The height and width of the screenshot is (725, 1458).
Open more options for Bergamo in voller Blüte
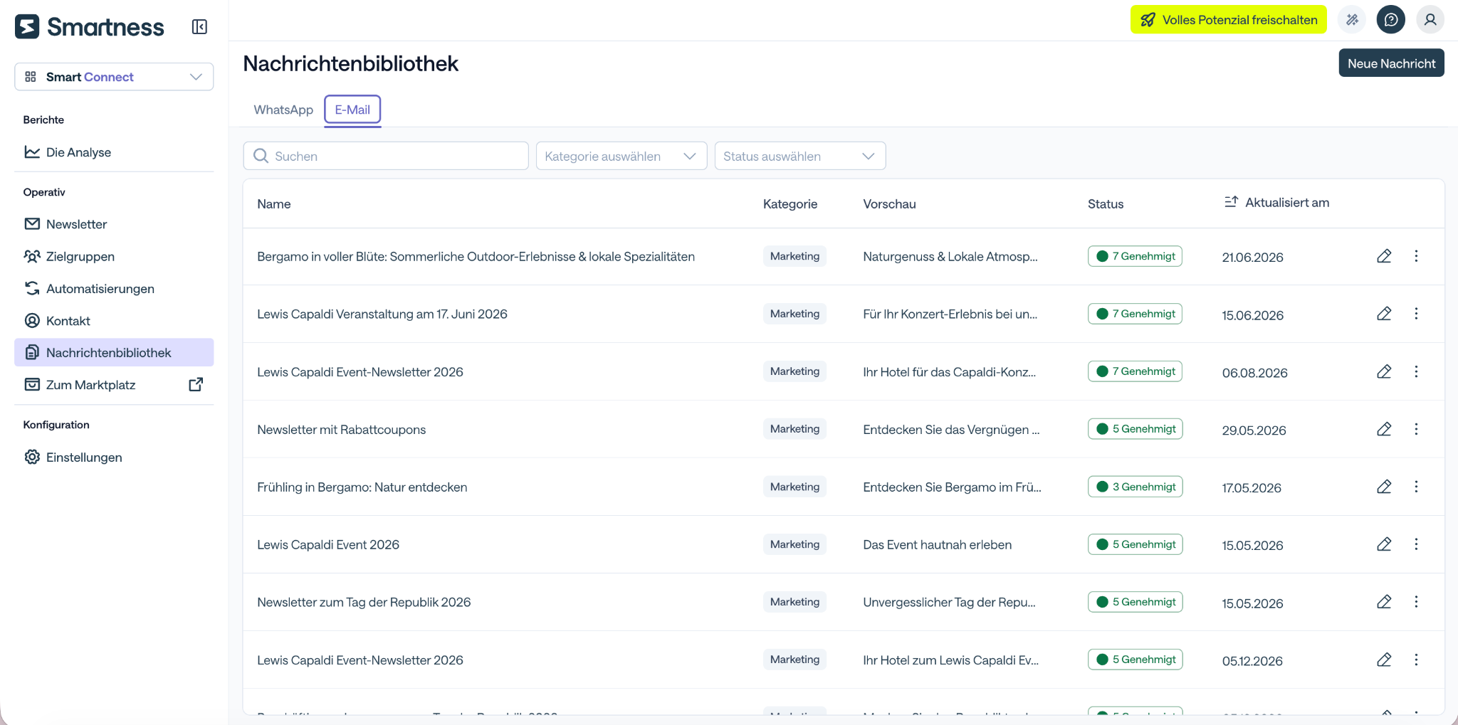pyautogui.click(x=1416, y=256)
